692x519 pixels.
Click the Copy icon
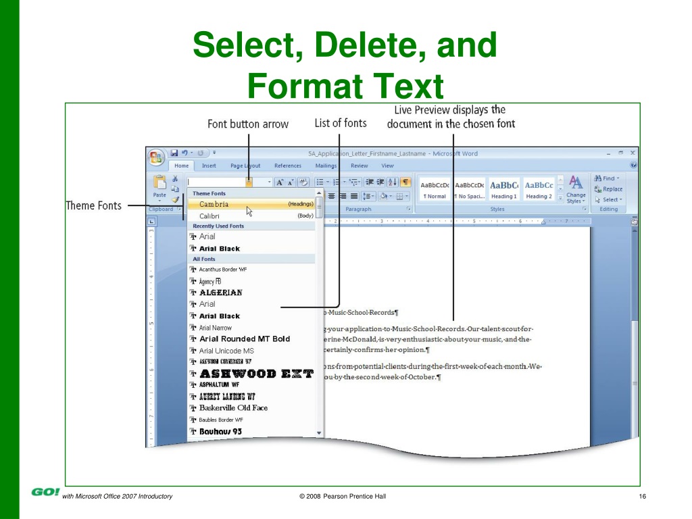click(175, 189)
